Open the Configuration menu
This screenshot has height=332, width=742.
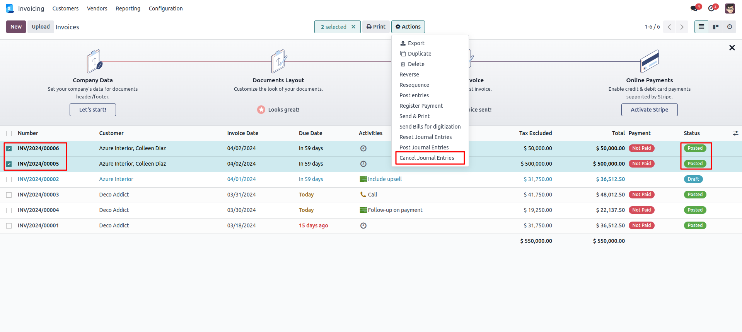(x=165, y=8)
